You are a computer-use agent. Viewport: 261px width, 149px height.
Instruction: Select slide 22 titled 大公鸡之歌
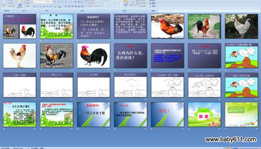pos(19,114)
